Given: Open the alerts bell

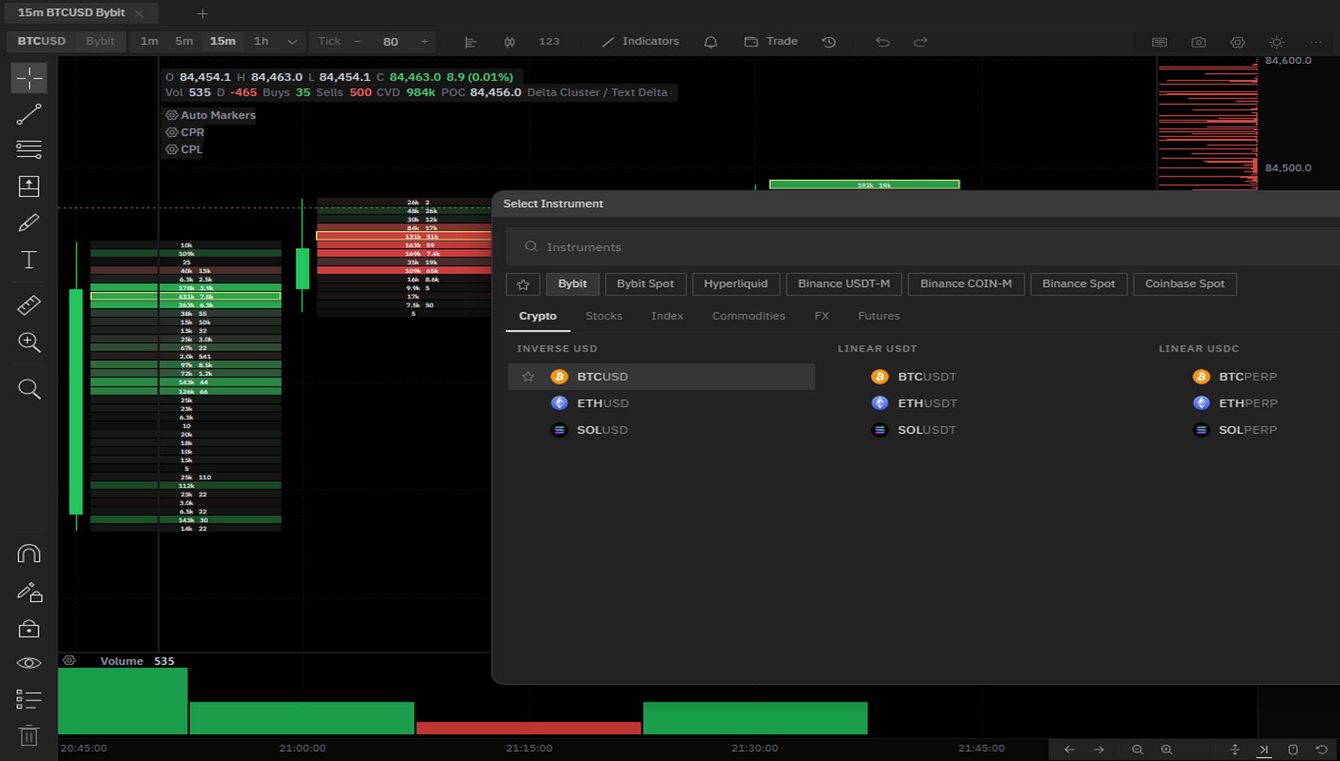Looking at the screenshot, I should pos(710,42).
